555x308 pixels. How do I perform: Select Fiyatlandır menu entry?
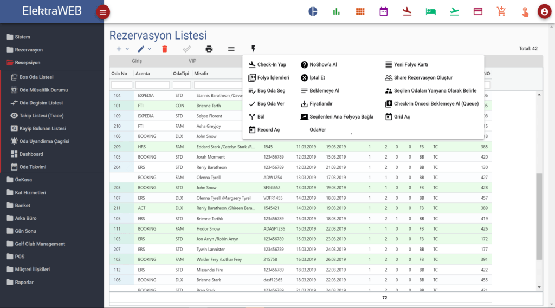point(317,104)
